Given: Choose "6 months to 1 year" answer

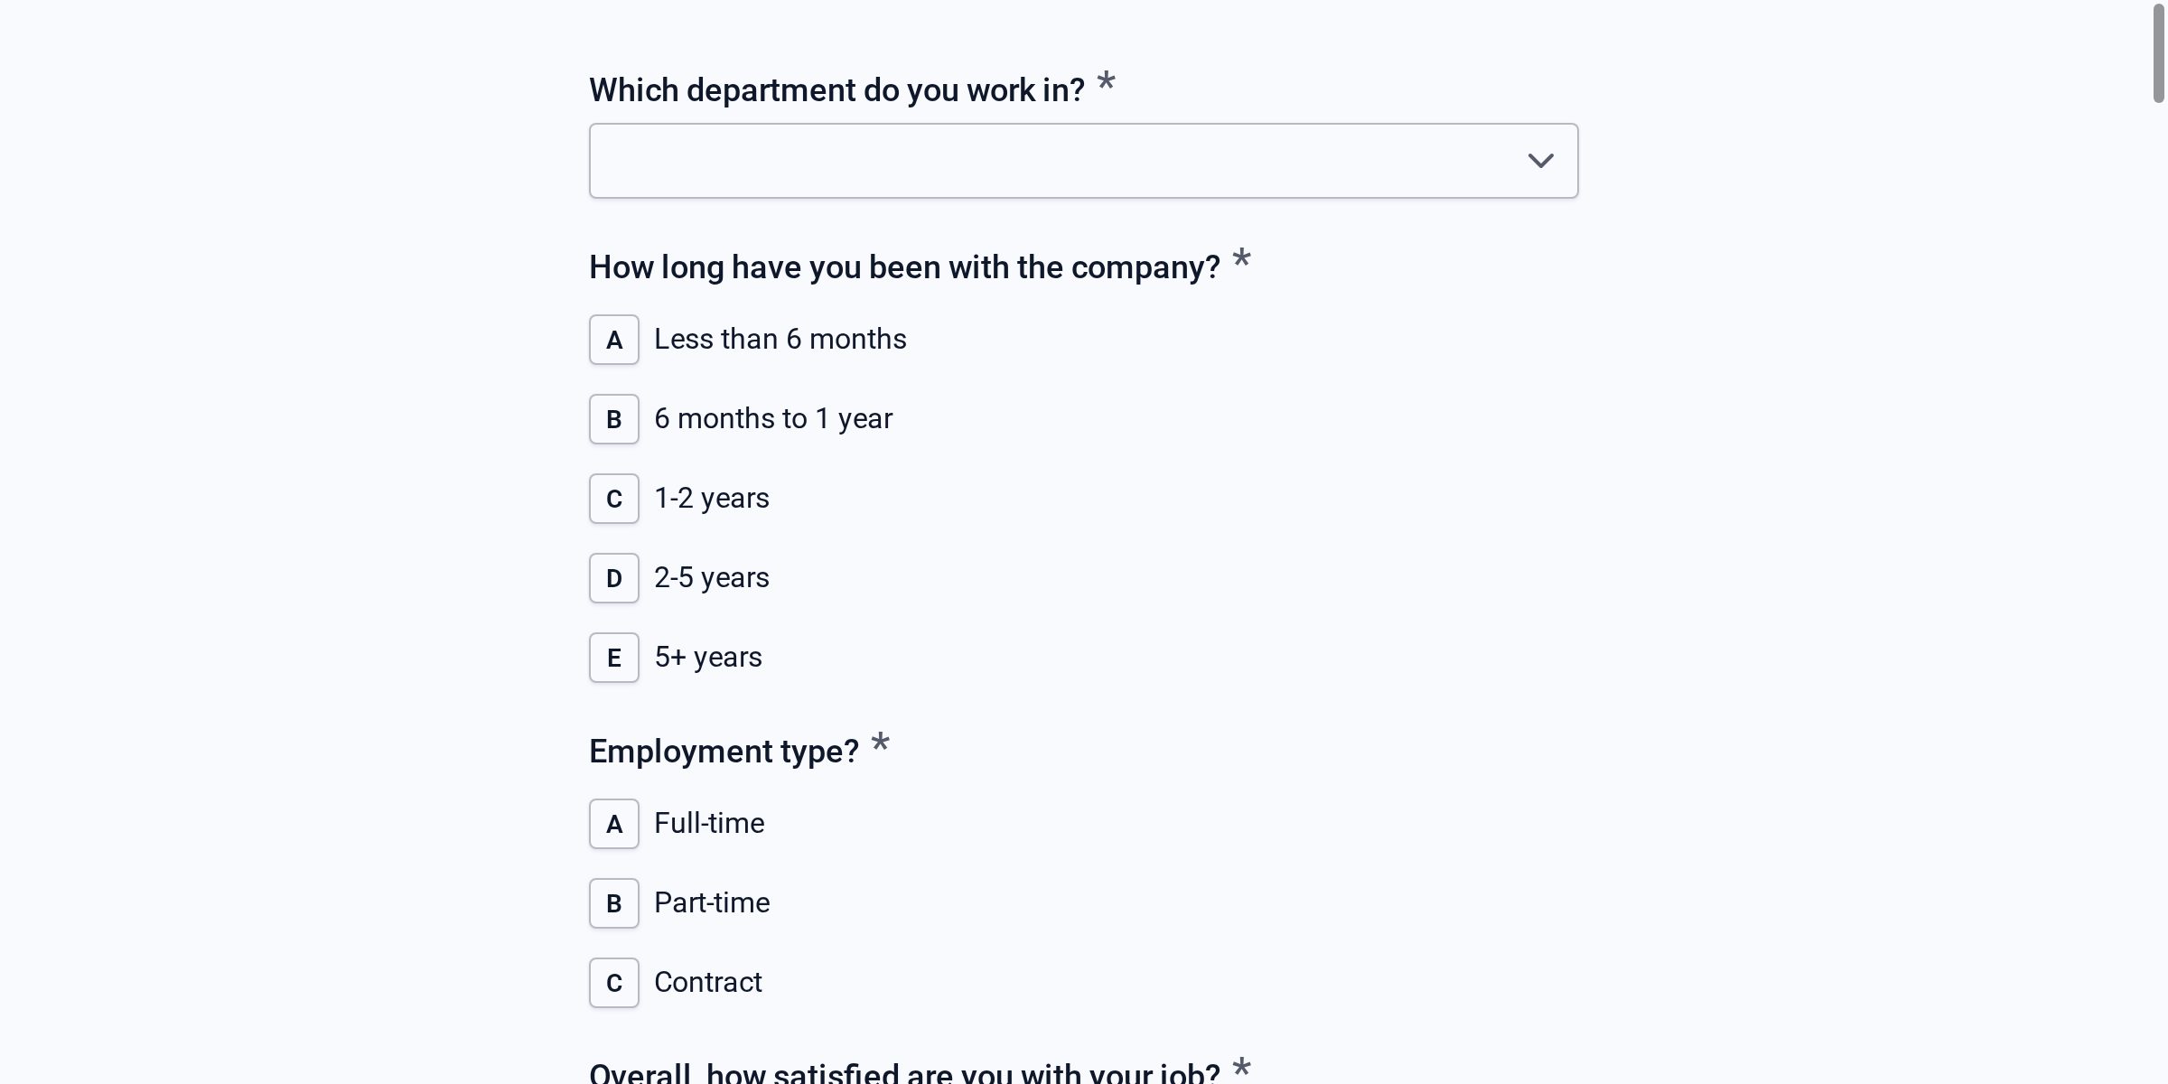Looking at the screenshot, I should pos(772,418).
